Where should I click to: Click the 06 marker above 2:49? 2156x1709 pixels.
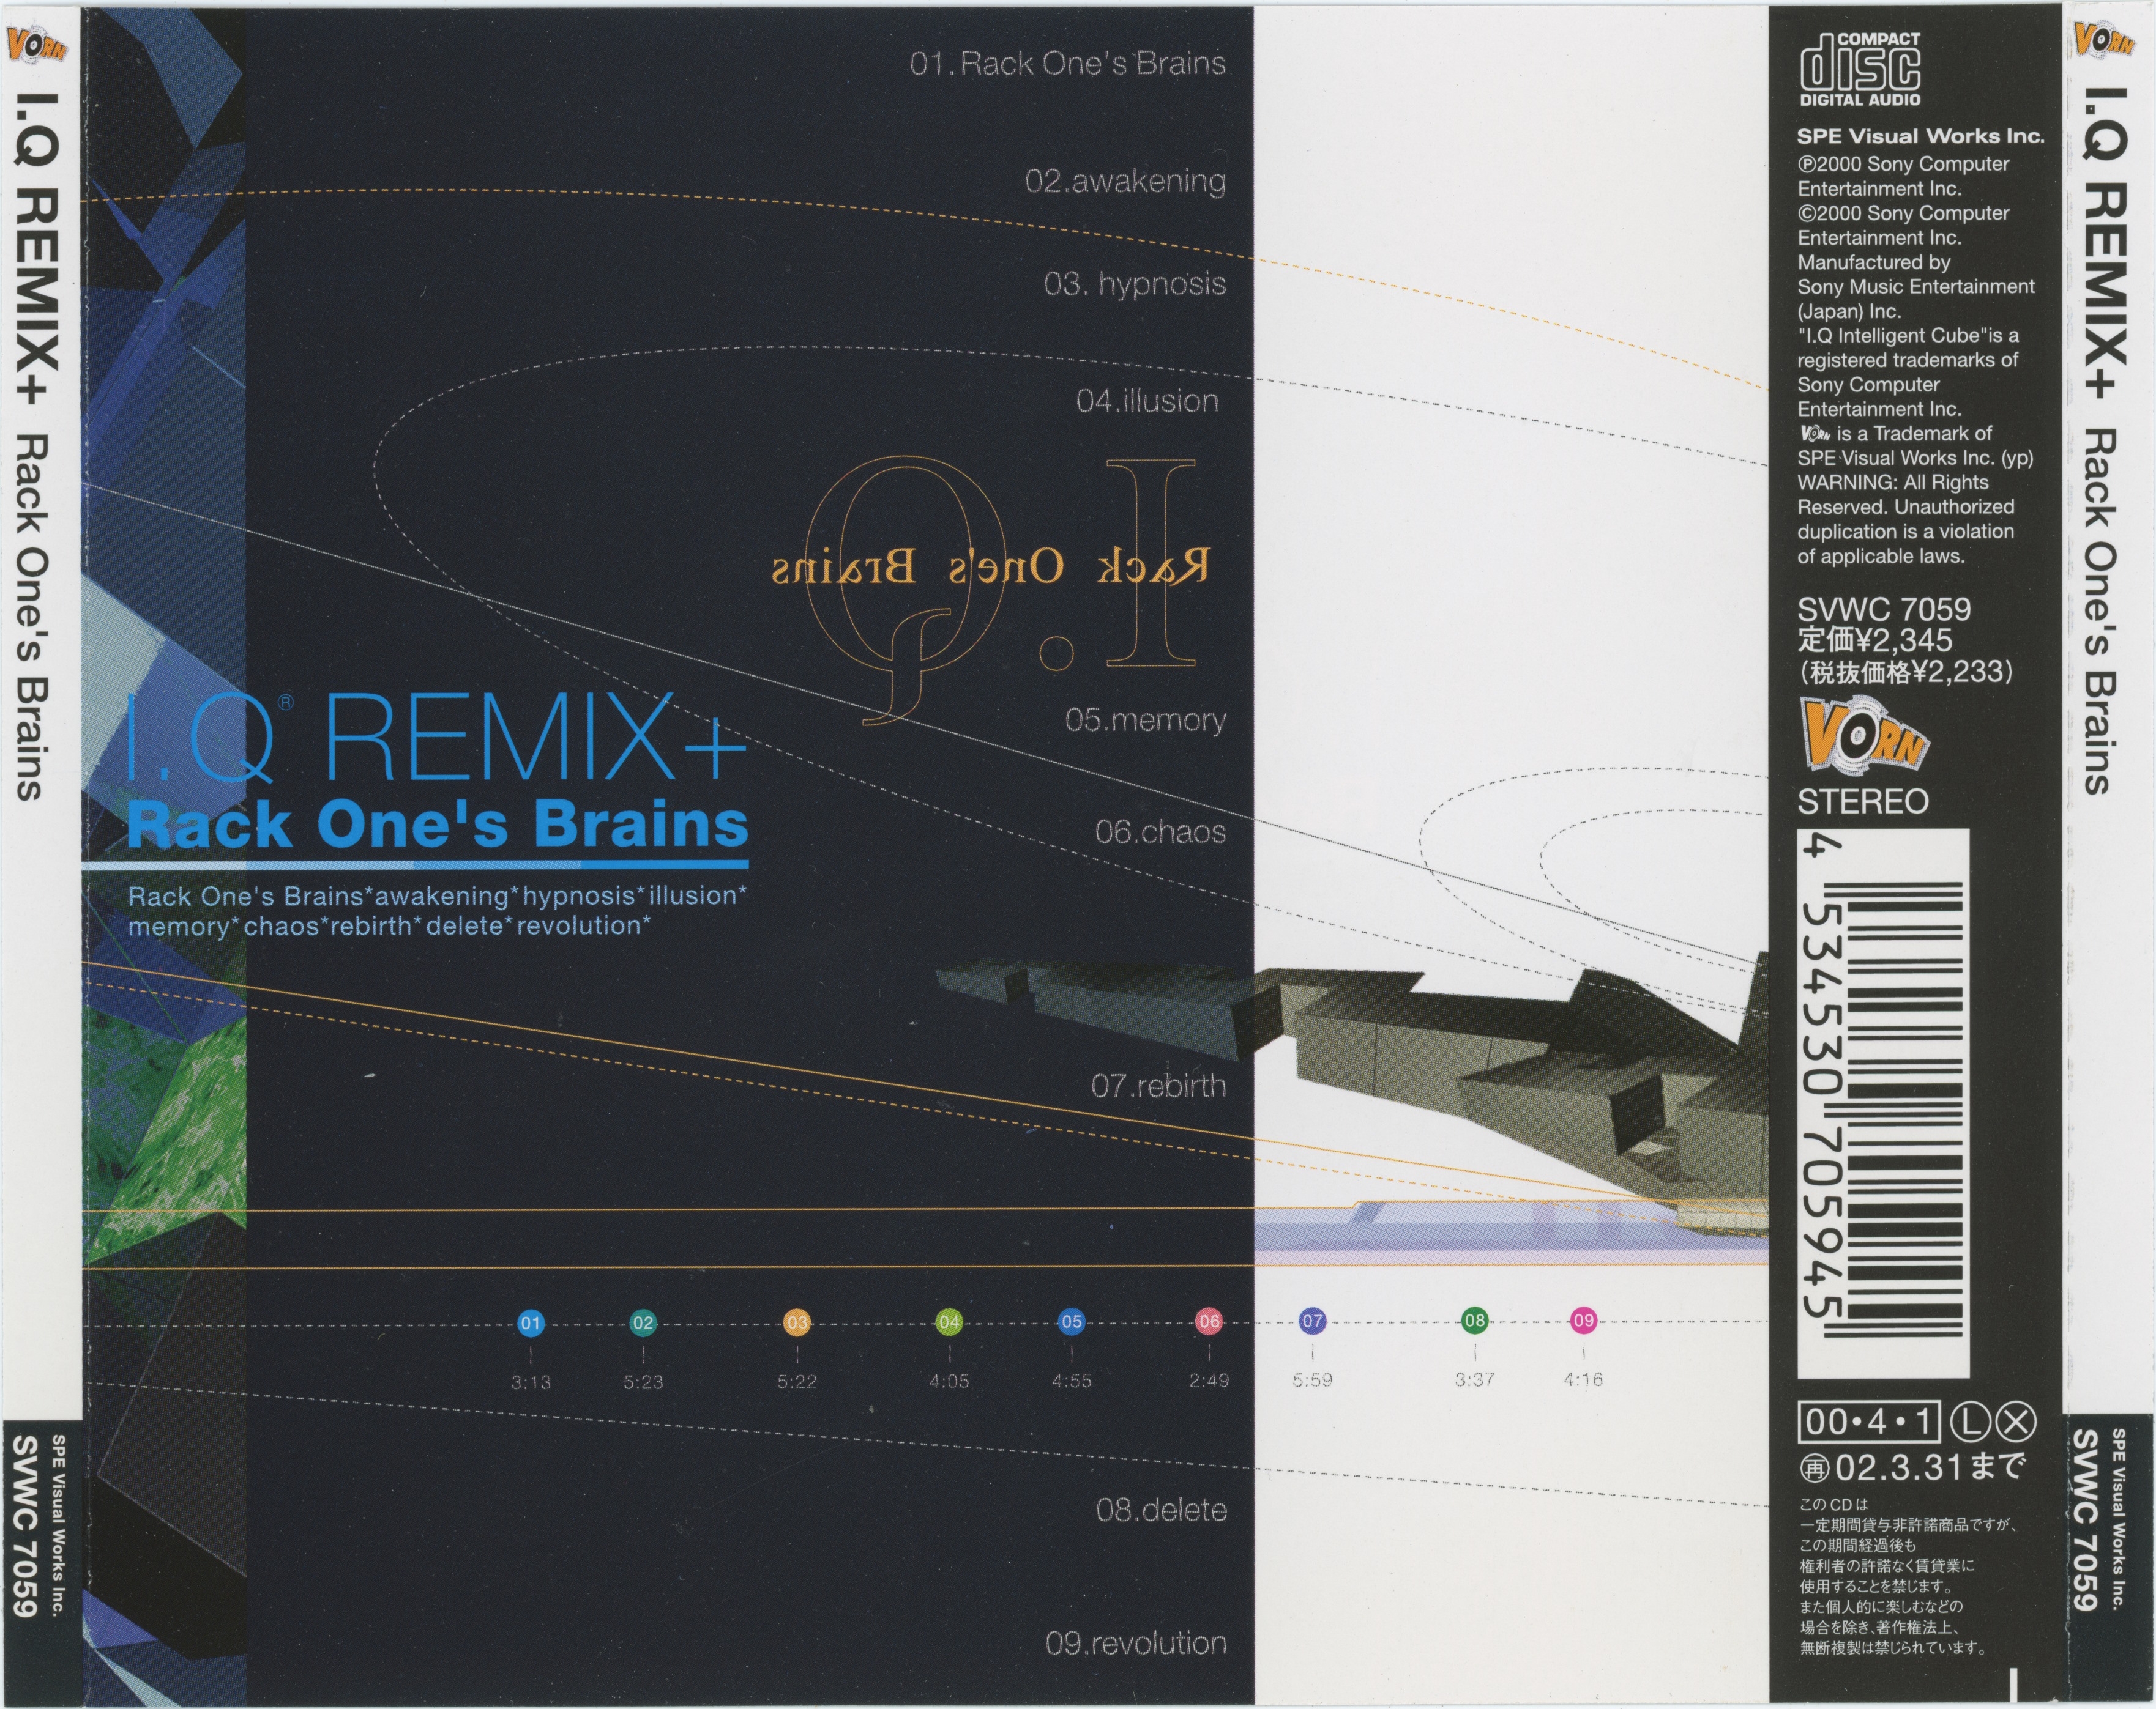pos(1209,1321)
